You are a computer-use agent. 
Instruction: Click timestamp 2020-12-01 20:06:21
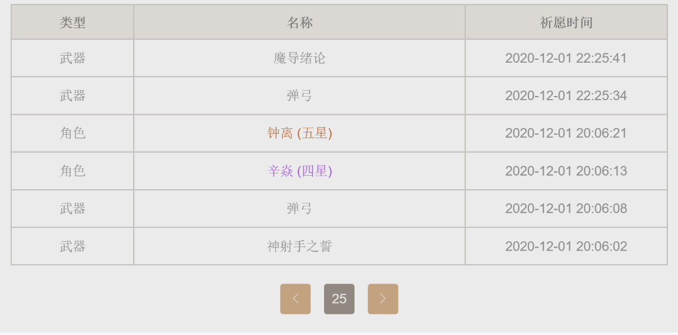pos(566,133)
